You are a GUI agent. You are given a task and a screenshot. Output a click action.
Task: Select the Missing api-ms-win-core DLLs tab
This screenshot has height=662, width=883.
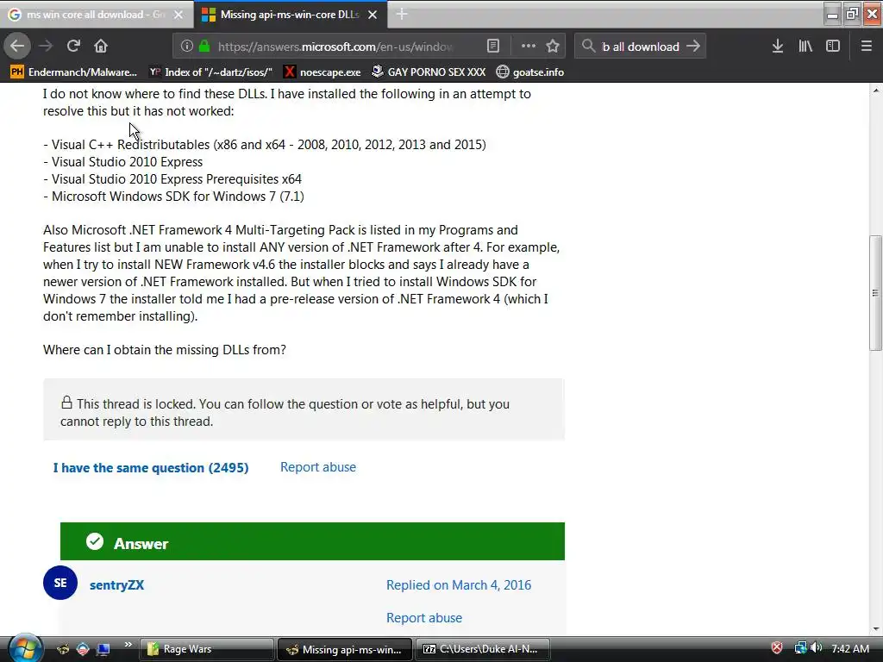click(290, 15)
